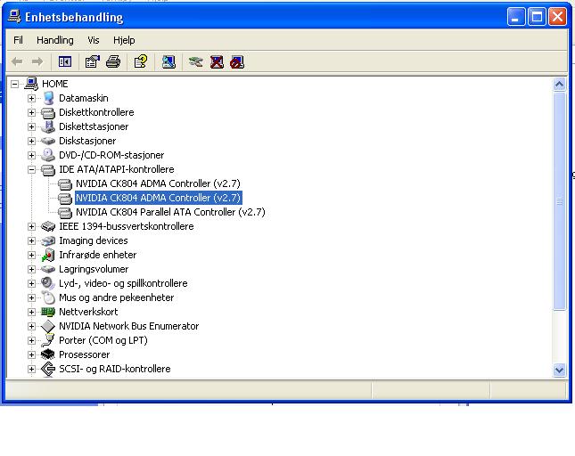Click the Update driver toolbar icon
Viewport: 575px width, 456px height.
(196, 62)
